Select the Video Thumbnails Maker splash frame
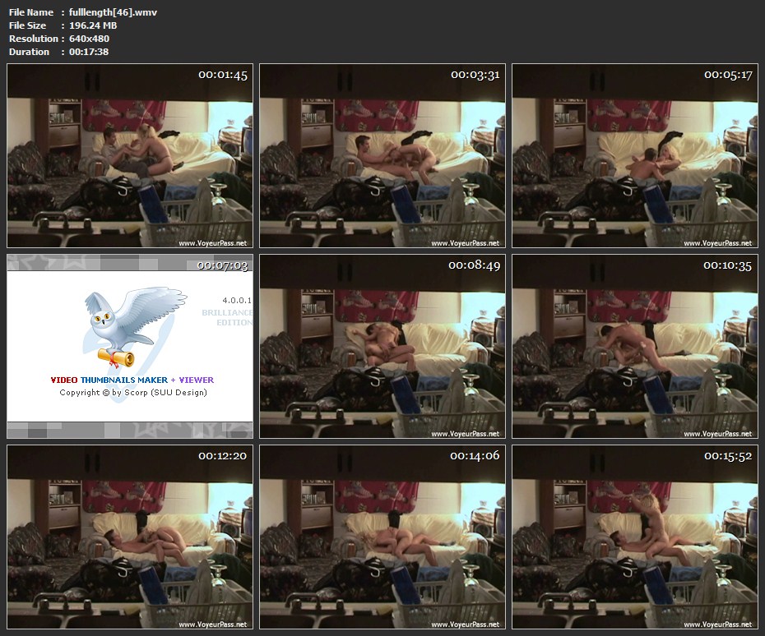The height and width of the screenshot is (636, 765). coord(130,346)
